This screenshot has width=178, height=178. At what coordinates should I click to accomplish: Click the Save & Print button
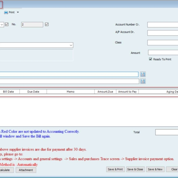tap(115, 169)
